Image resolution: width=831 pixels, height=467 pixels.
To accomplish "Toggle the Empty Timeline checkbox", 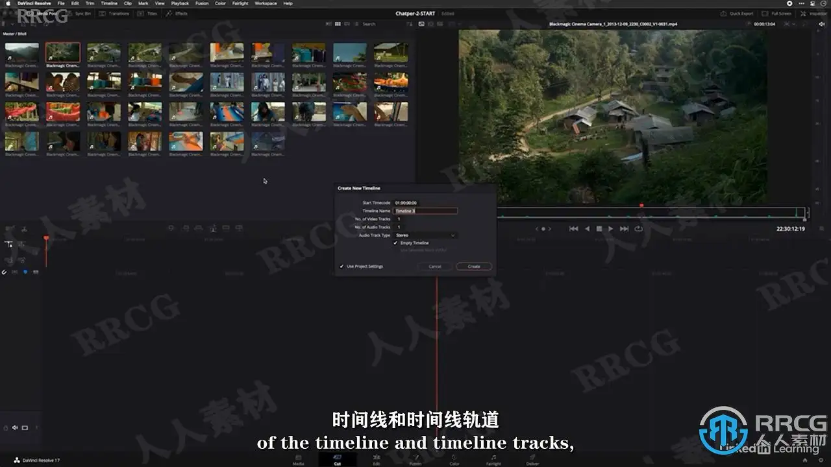I will [395, 243].
